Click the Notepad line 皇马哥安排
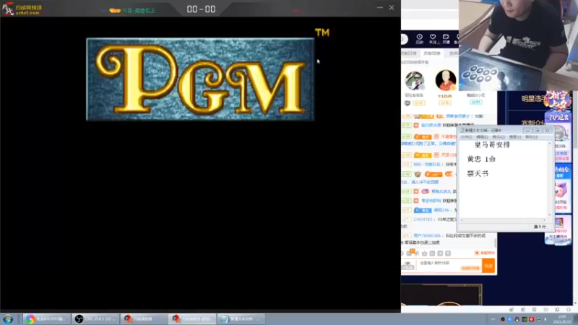 pyautogui.click(x=492, y=145)
